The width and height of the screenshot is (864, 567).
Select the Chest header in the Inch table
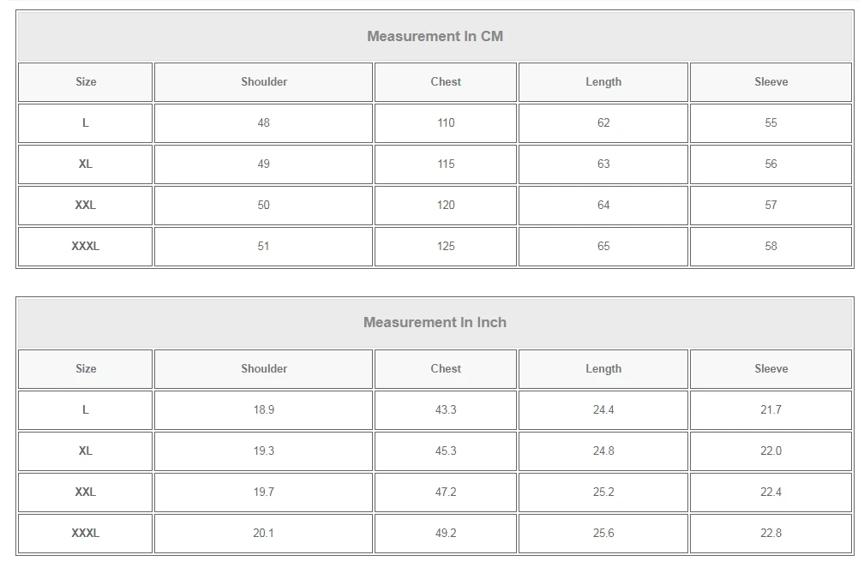(x=446, y=368)
